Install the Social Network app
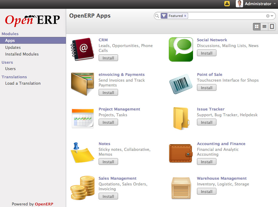This screenshot has height=207, width=278. click(207, 53)
